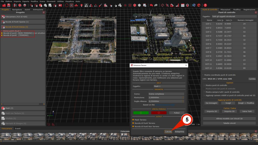Toggle the Mesh Terreno output checkbox
Image resolution: width=258 pixels, height=145 pixels.
(133, 120)
